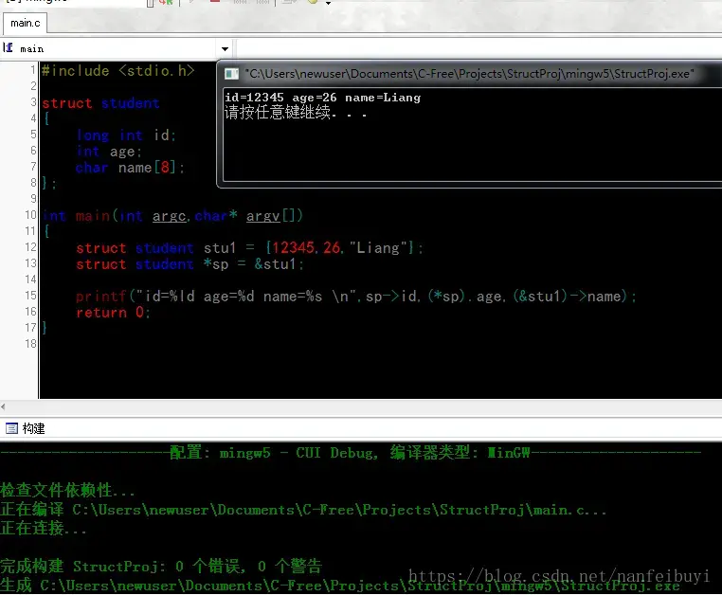This screenshot has width=722, height=595.
Task: Click the "*sp = &stu1;" pointer line
Action: 190,264
